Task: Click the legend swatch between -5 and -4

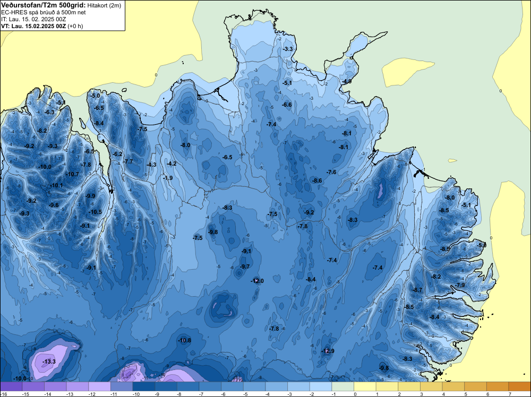Action: (x=255, y=386)
